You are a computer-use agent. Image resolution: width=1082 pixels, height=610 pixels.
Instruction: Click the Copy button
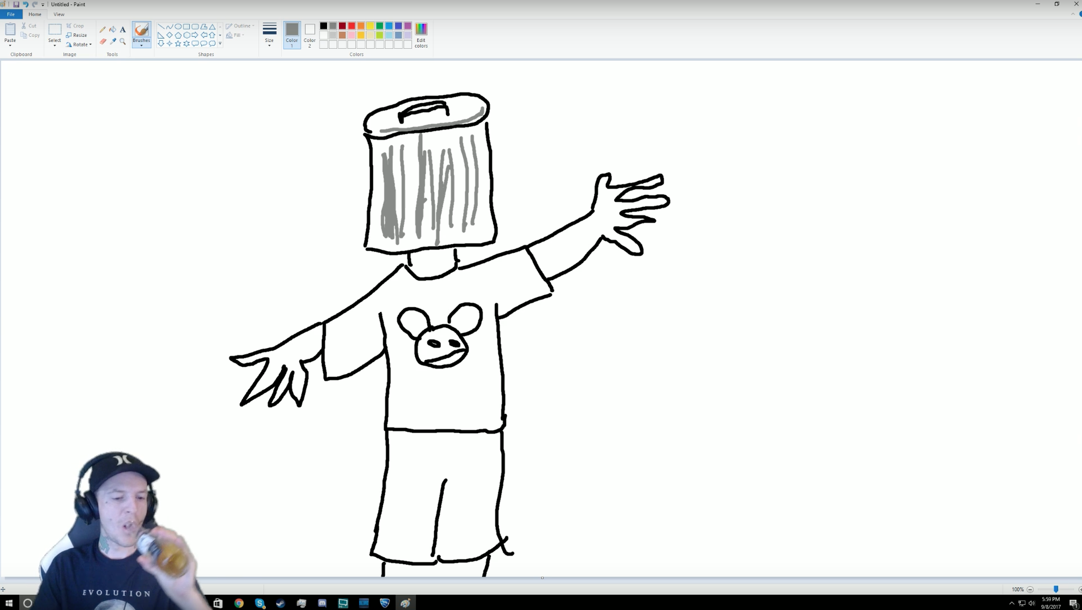click(31, 35)
